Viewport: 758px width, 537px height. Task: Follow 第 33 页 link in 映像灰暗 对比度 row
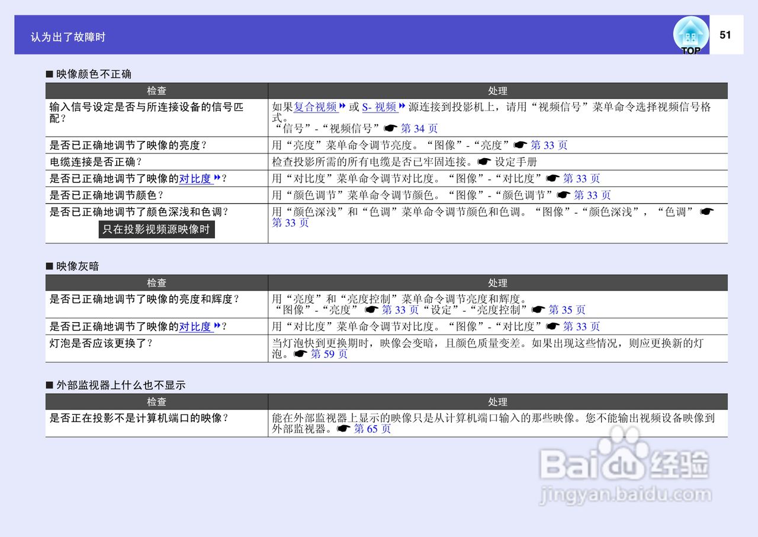(x=582, y=326)
